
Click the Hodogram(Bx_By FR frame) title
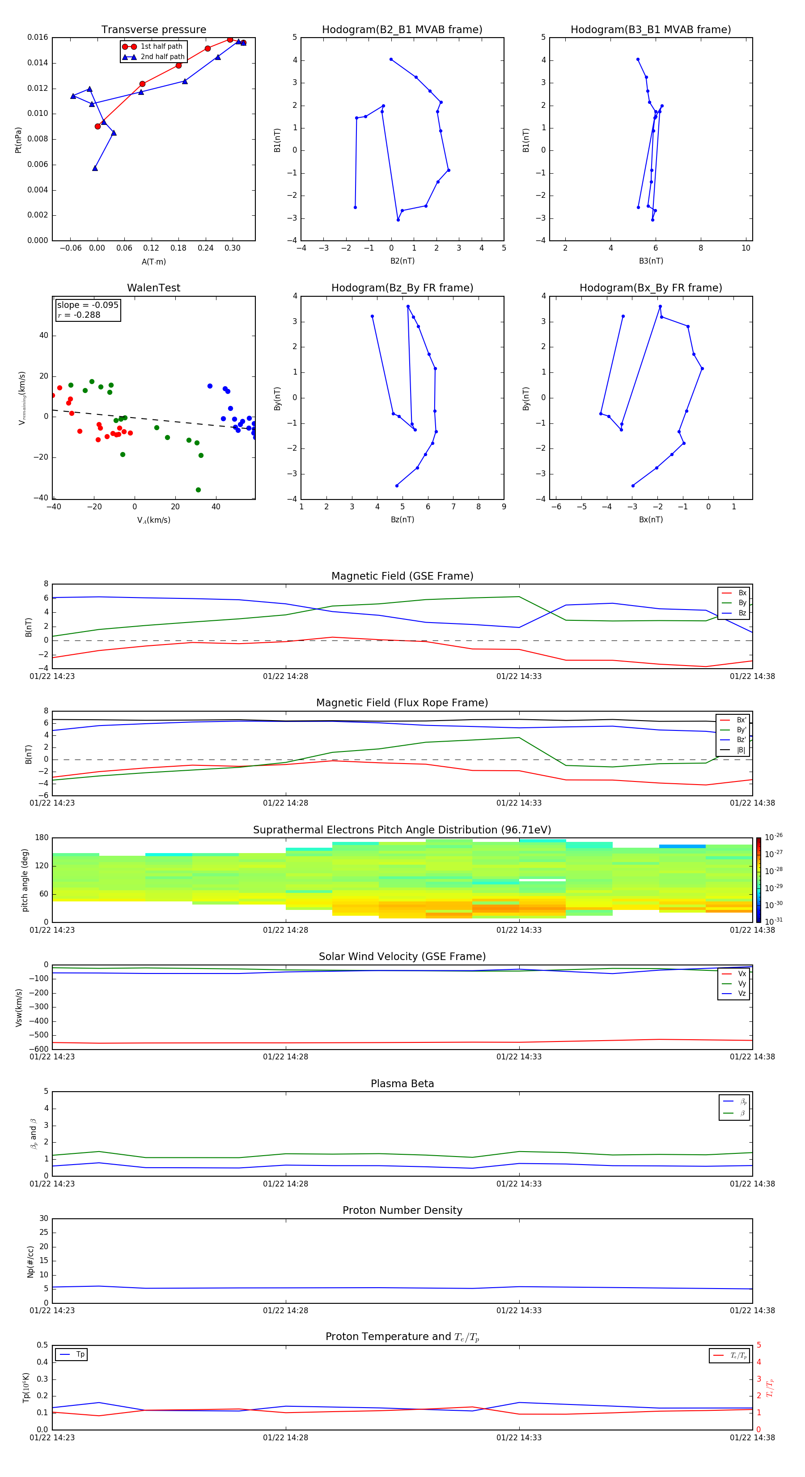651,288
